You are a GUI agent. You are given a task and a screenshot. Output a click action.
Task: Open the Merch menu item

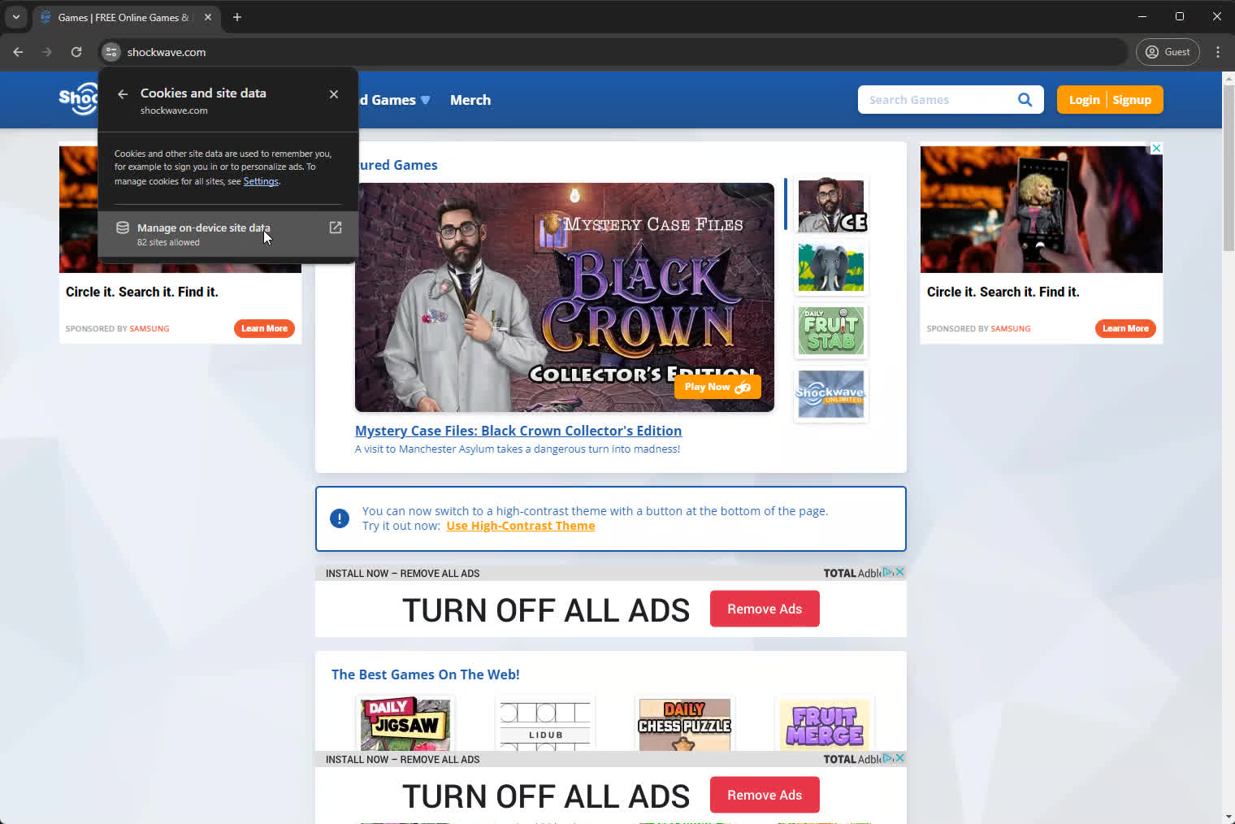tap(470, 100)
